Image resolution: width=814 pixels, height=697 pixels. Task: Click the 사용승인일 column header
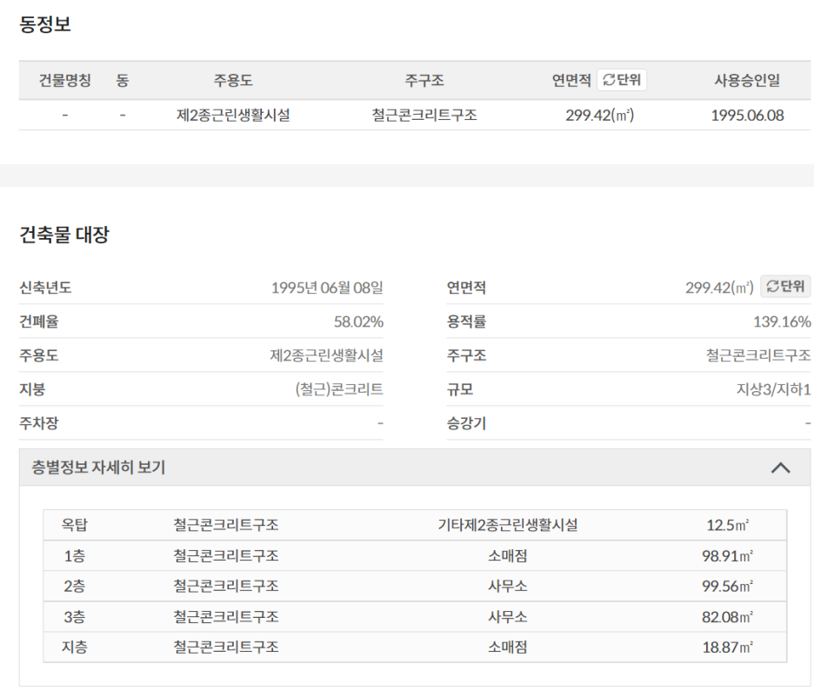pyautogui.click(x=747, y=80)
